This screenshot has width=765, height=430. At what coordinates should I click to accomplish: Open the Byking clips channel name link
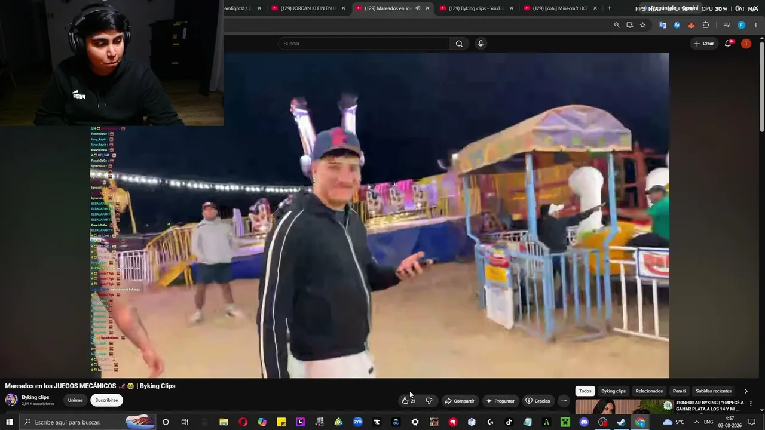tap(35, 397)
